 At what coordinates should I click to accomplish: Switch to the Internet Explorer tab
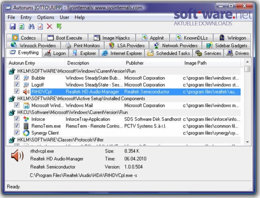click(x=122, y=53)
